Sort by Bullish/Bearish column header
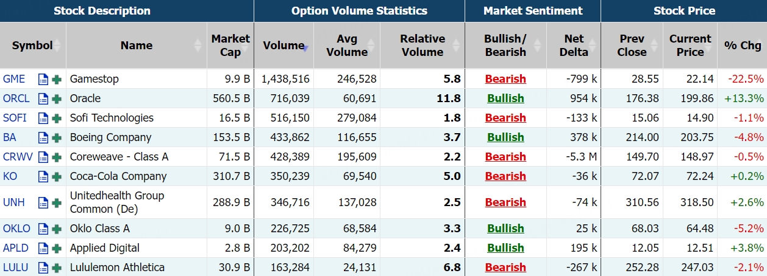 505,46
